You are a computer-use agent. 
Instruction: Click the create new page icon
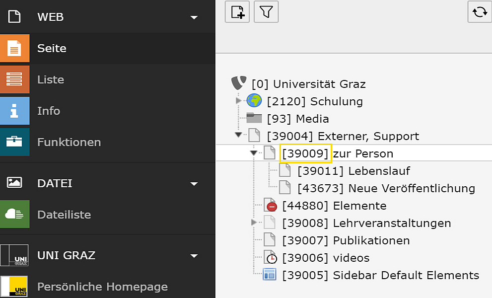coord(237,12)
